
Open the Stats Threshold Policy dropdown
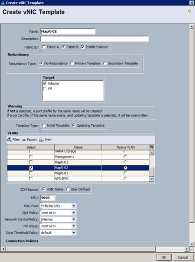pyautogui.click(x=74, y=233)
